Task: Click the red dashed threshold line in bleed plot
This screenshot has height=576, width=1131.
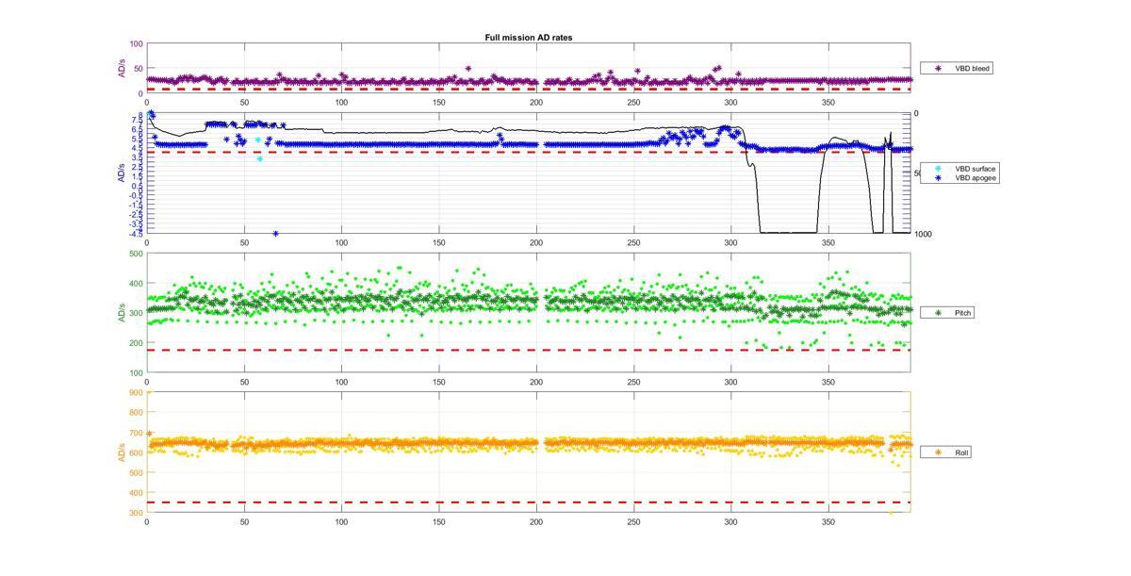Action: click(528, 90)
